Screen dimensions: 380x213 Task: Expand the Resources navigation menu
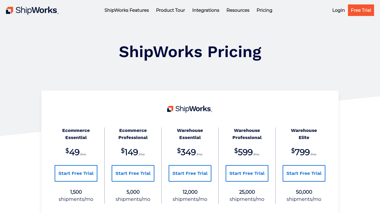tap(238, 10)
